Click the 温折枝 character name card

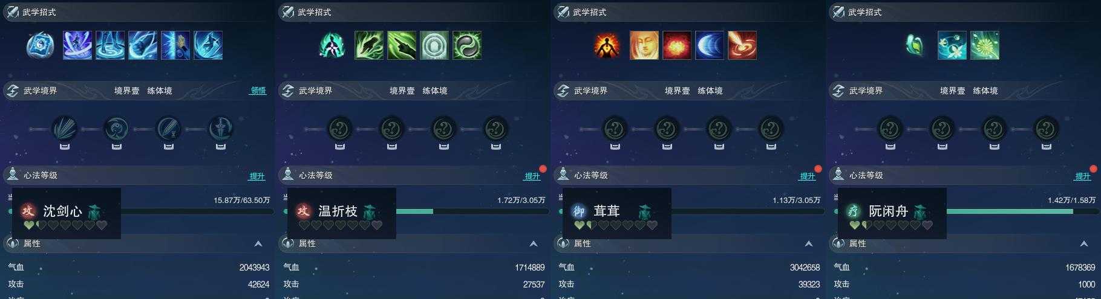point(342,213)
